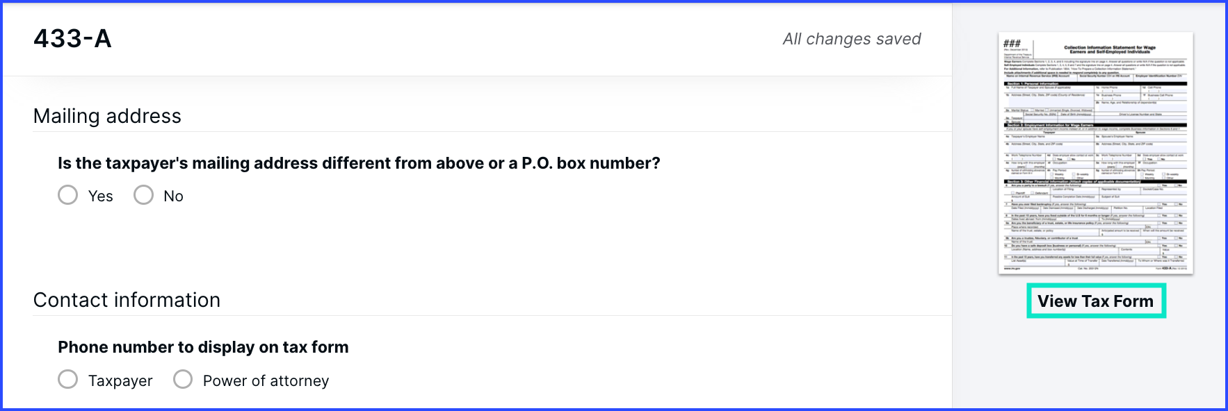Click the Mailing address section heading
The height and width of the screenshot is (411, 1228).
coord(107,116)
